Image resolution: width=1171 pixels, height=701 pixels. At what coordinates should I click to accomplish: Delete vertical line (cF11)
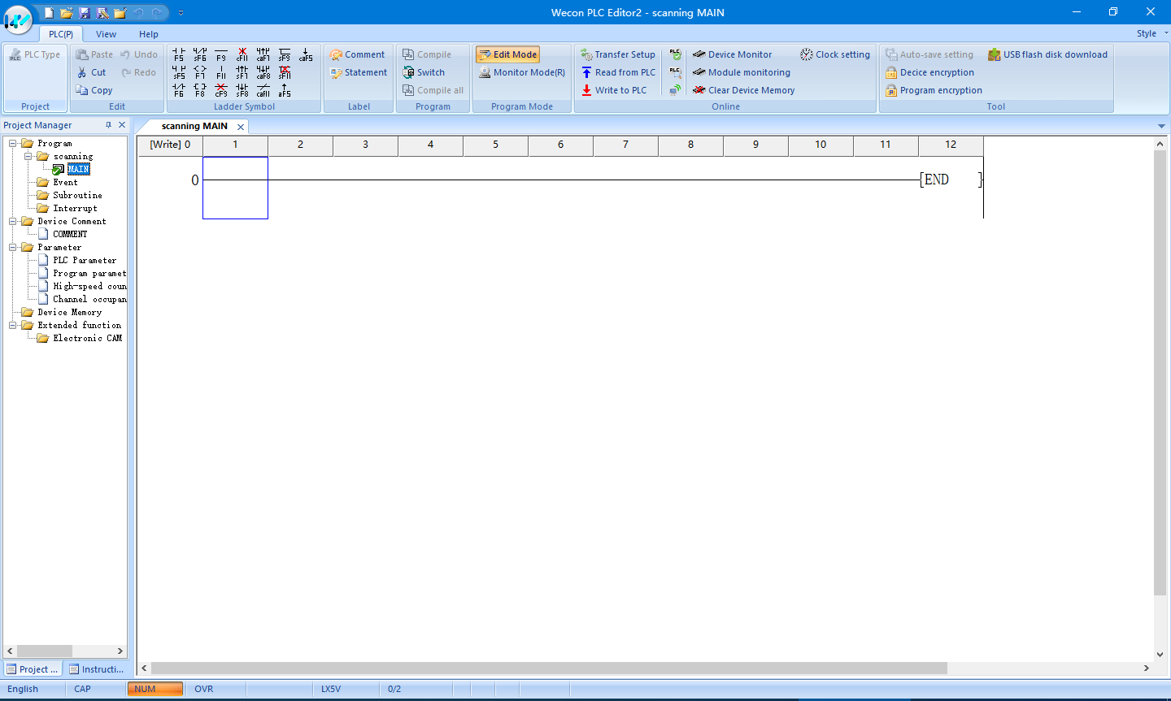click(242, 54)
